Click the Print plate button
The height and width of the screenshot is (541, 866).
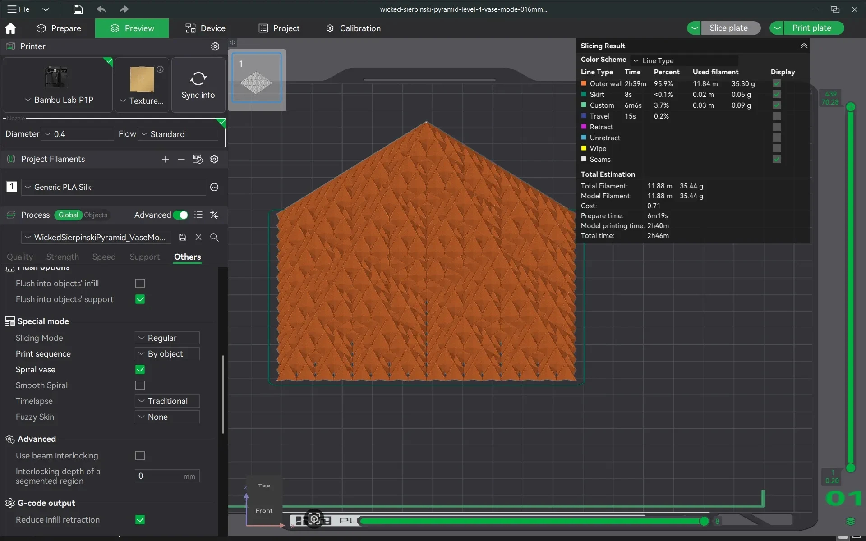814,28
